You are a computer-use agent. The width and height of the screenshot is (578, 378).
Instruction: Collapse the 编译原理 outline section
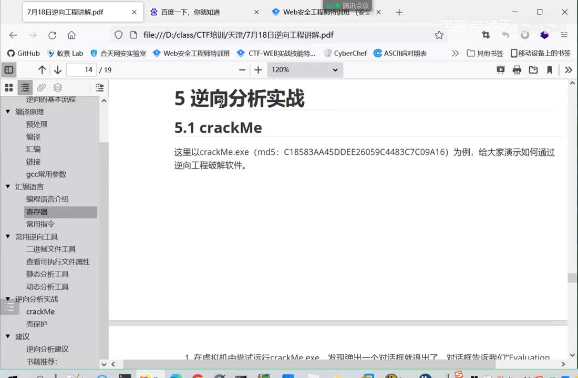pyautogui.click(x=8, y=111)
